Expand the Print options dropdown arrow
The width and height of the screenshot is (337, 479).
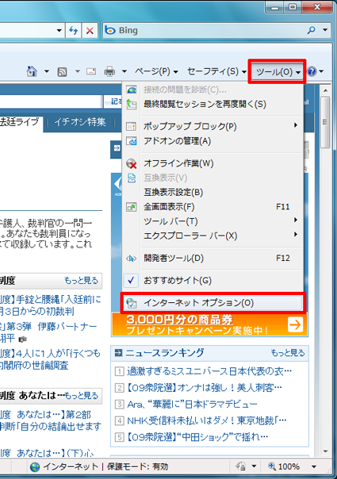point(124,71)
